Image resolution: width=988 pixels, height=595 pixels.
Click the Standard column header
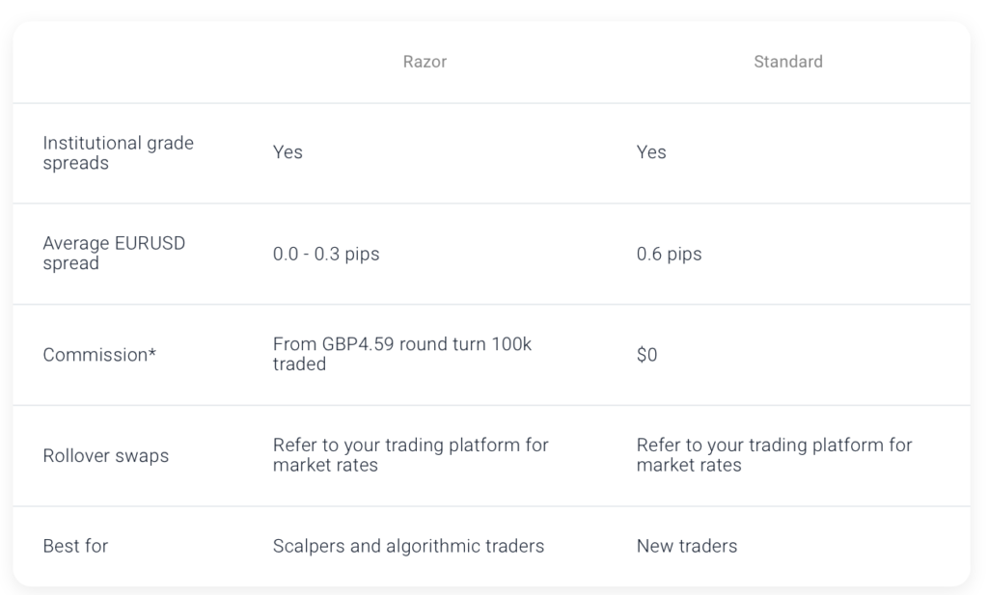coord(788,62)
